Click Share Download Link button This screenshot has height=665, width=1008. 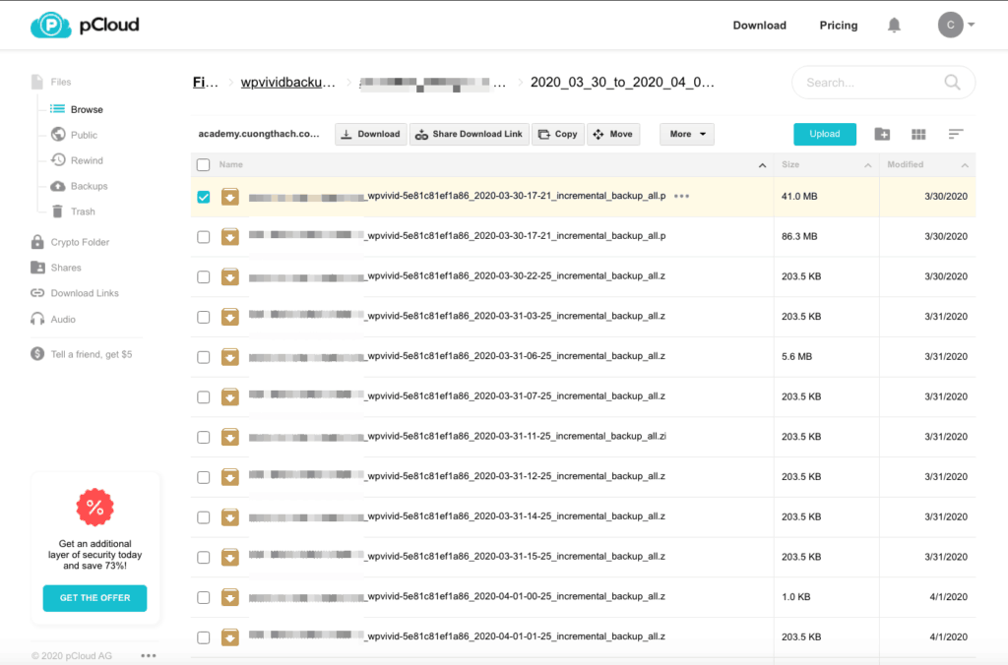470,134
